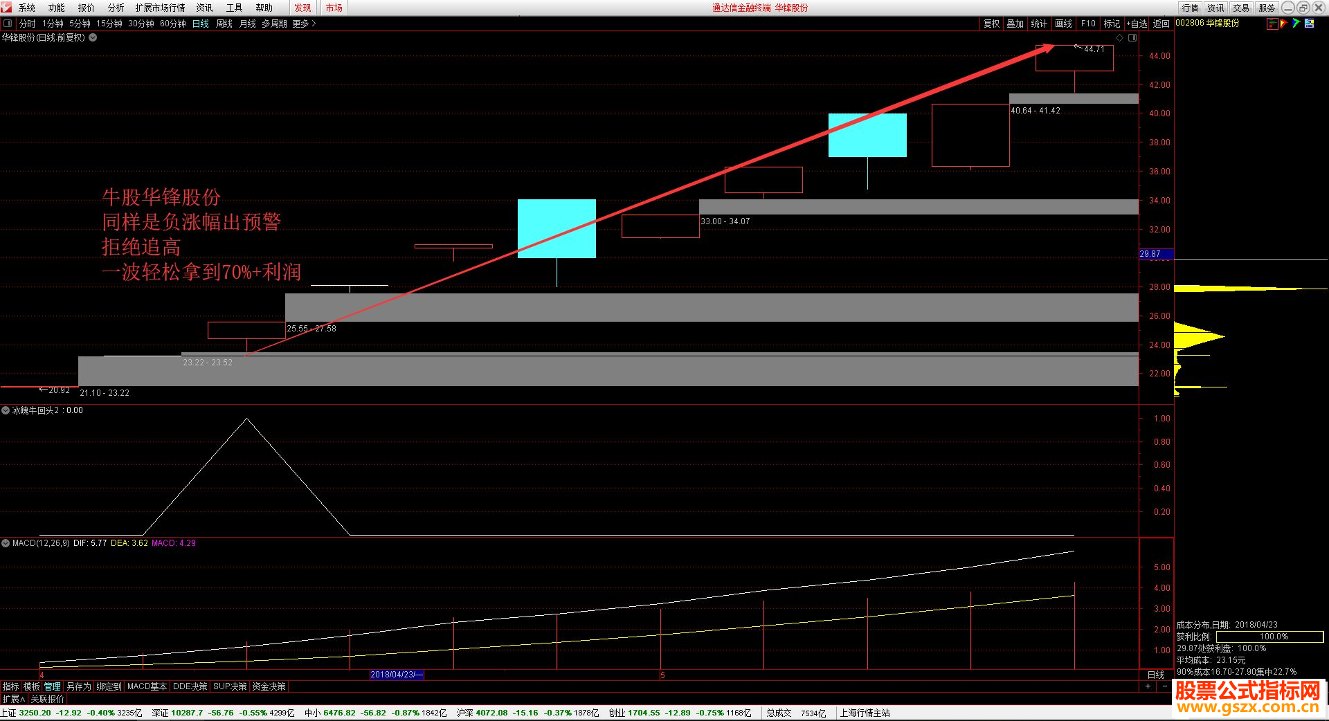Select the SUP决策 template
This screenshot has height=721, width=1329.
coord(230,686)
